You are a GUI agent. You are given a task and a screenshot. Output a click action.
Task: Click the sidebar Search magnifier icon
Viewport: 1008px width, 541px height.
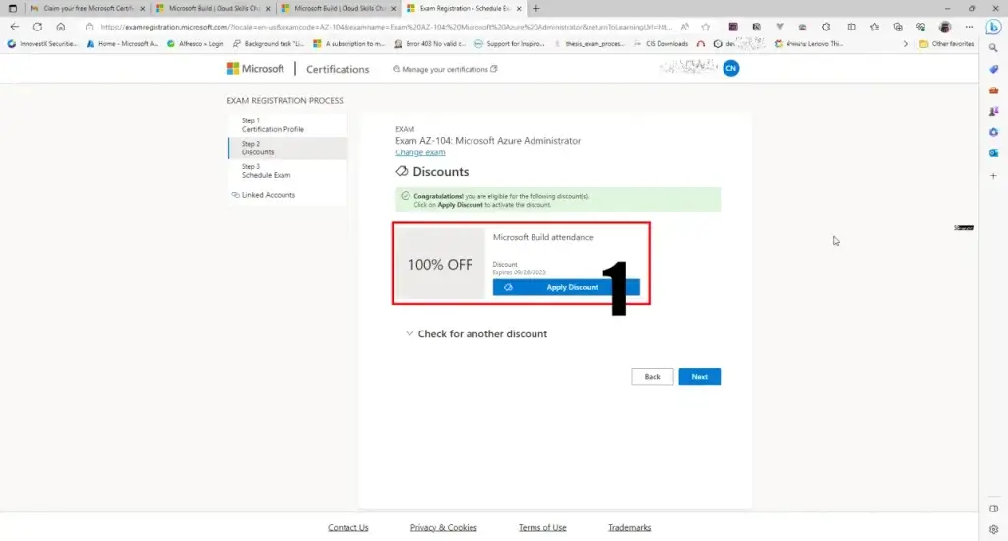pos(994,48)
